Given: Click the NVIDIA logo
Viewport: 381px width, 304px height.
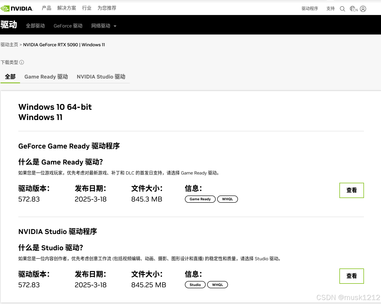Looking at the screenshot, I should [17, 8].
